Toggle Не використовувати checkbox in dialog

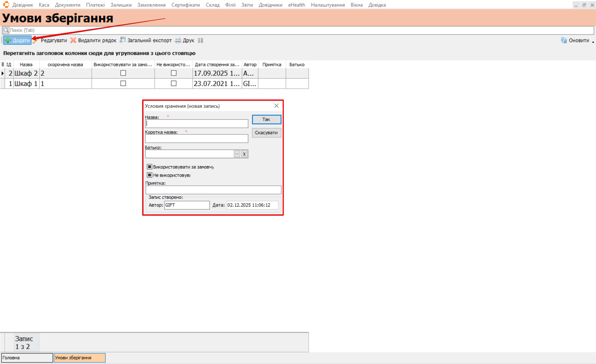[149, 175]
